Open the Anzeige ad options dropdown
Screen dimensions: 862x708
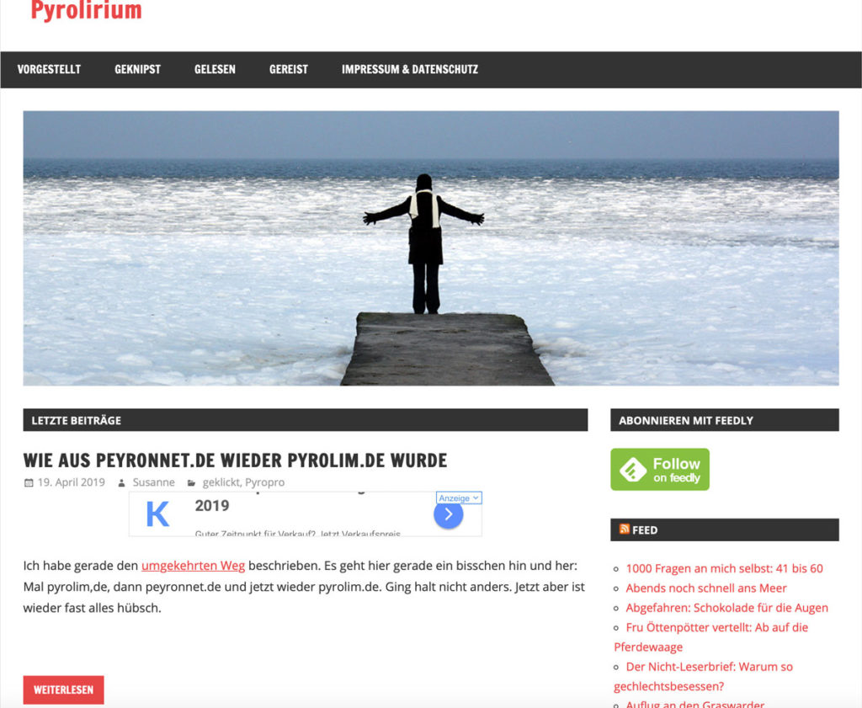point(459,498)
